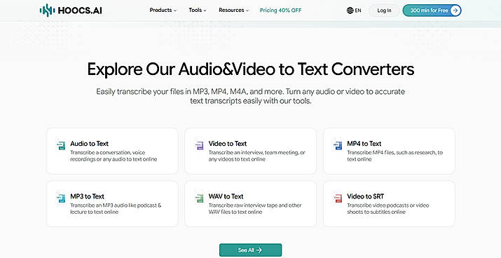The width and height of the screenshot is (501, 258).
Task: Open the MP3 to Text link
Action: (87, 196)
